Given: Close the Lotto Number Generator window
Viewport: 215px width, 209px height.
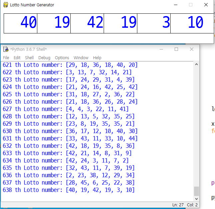Looking at the screenshot, I should (x=206, y=5).
